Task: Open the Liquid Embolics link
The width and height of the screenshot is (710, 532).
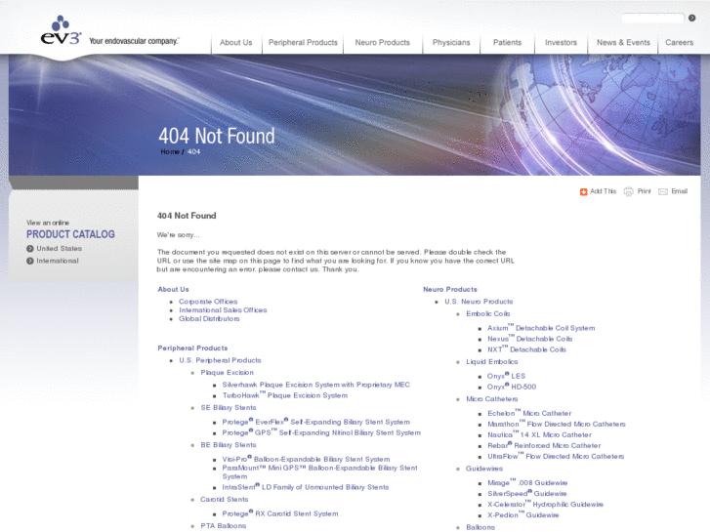Action: tap(492, 362)
